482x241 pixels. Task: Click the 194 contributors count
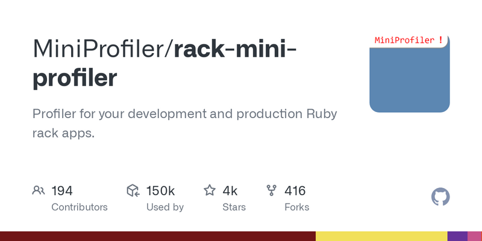coord(62,191)
